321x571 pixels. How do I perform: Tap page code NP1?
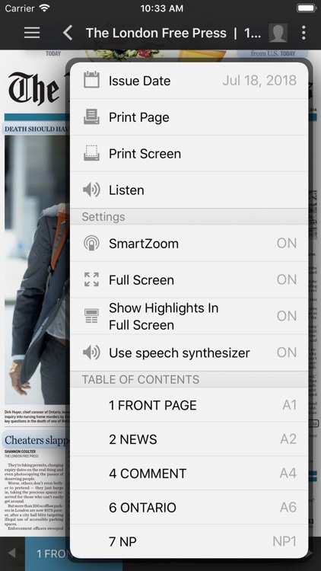pos(284,541)
